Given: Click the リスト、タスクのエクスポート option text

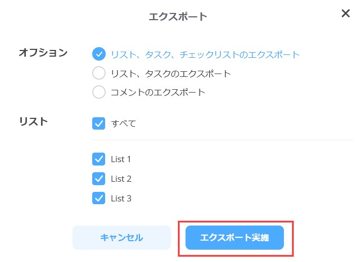Looking at the screenshot, I should click(x=171, y=73).
